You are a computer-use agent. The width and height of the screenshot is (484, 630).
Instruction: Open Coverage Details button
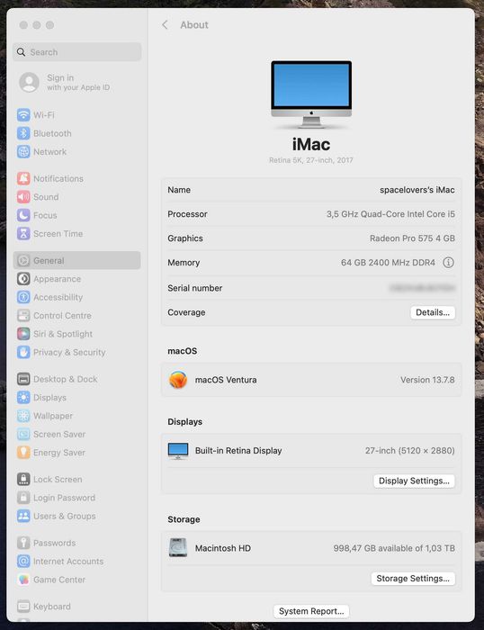point(433,312)
